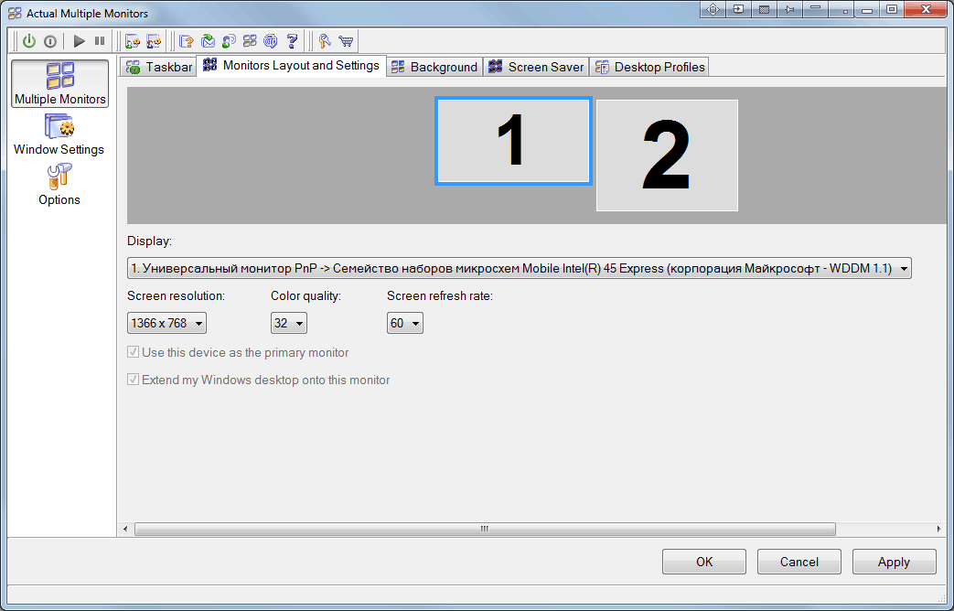Select monitor 1 in layout preview
Screen dimensions: 954x611
[x=513, y=141]
